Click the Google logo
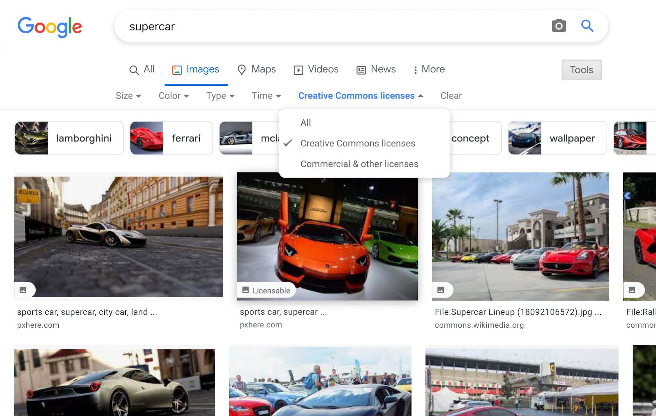Viewport: 656px width, 416px height. [50, 27]
